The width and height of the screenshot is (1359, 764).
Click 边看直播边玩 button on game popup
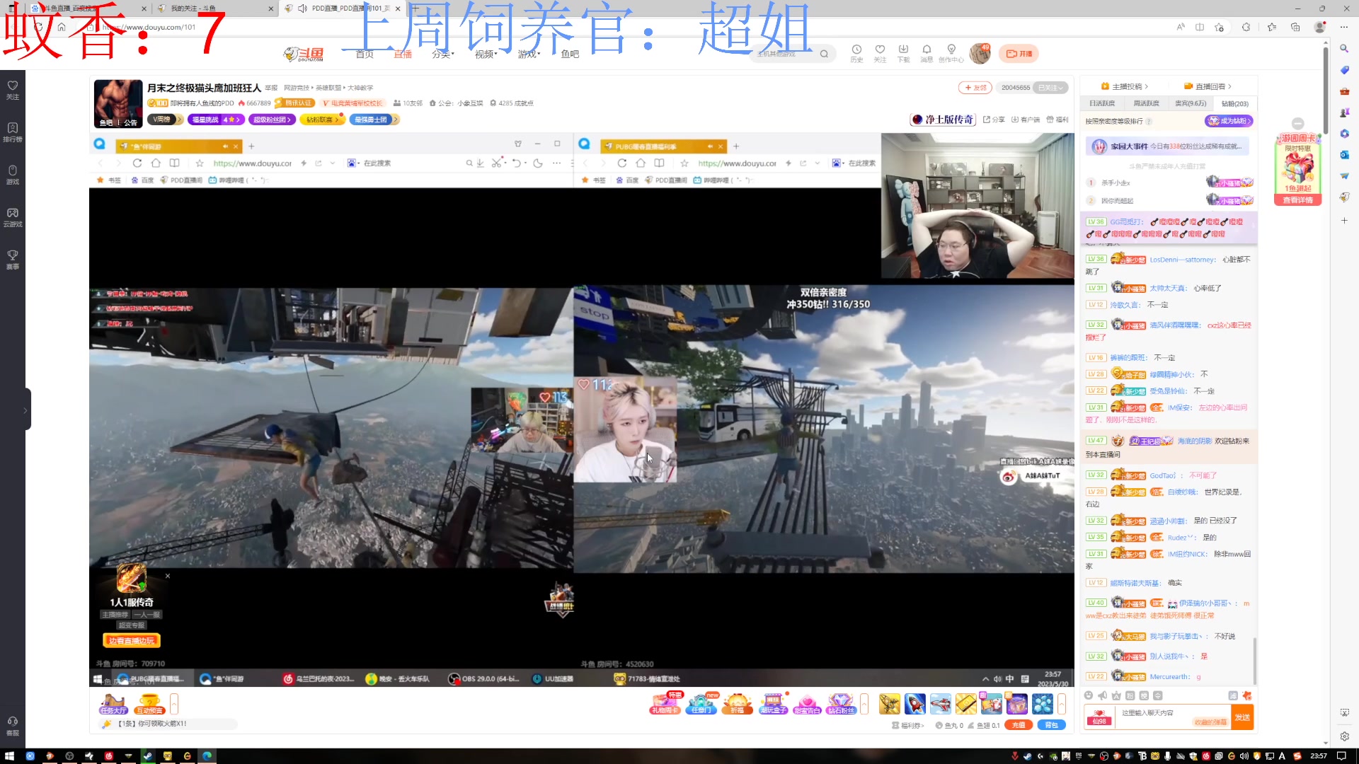[x=132, y=641]
